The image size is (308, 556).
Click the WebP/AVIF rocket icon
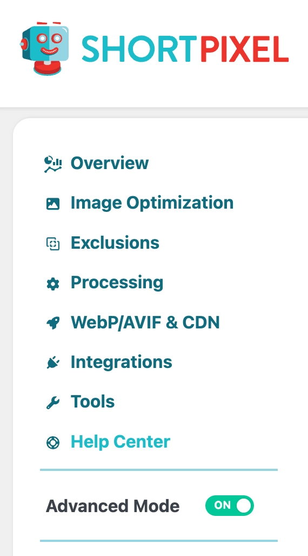[x=53, y=324]
